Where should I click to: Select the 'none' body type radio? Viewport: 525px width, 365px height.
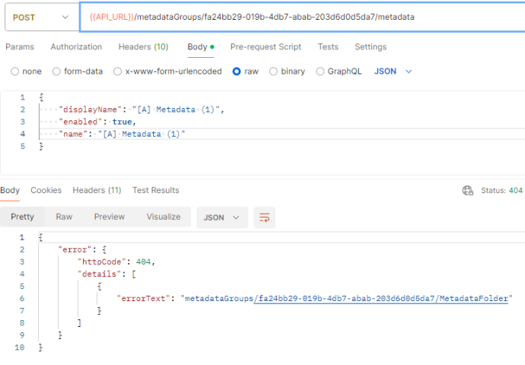(15, 71)
